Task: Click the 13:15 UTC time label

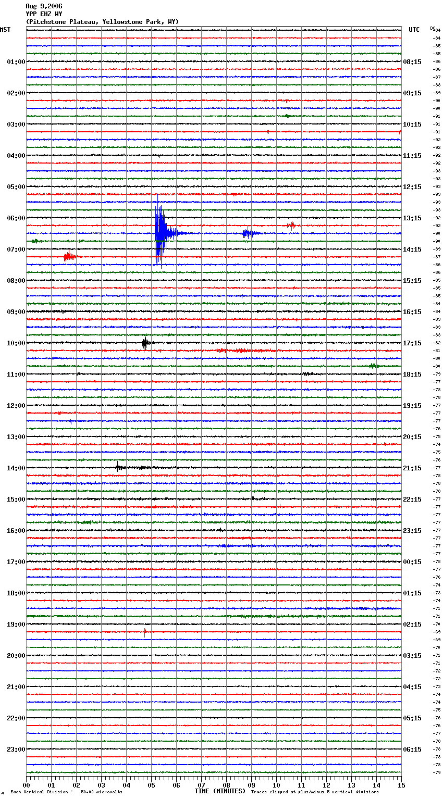Action: click(x=412, y=218)
